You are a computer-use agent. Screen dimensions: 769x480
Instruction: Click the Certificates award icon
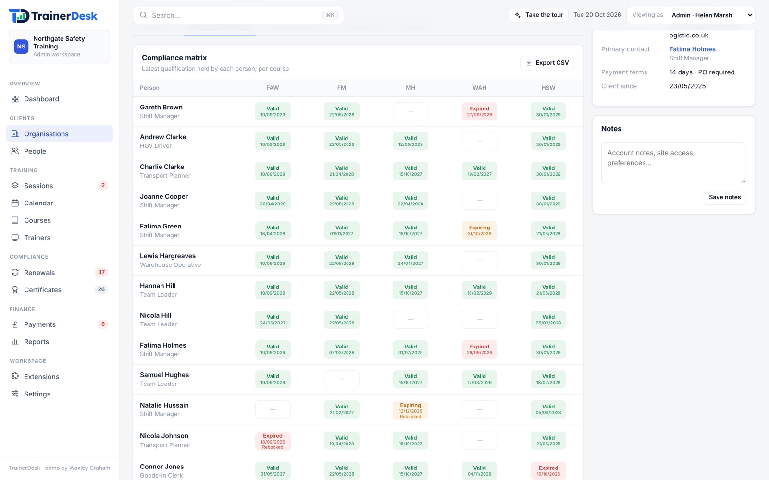15,290
